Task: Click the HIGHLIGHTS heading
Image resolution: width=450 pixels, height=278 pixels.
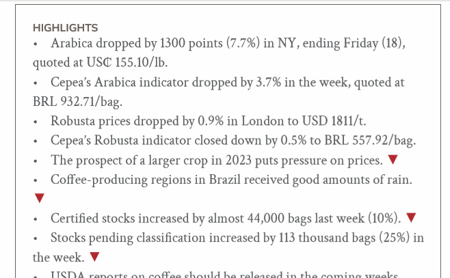Action: click(65, 28)
